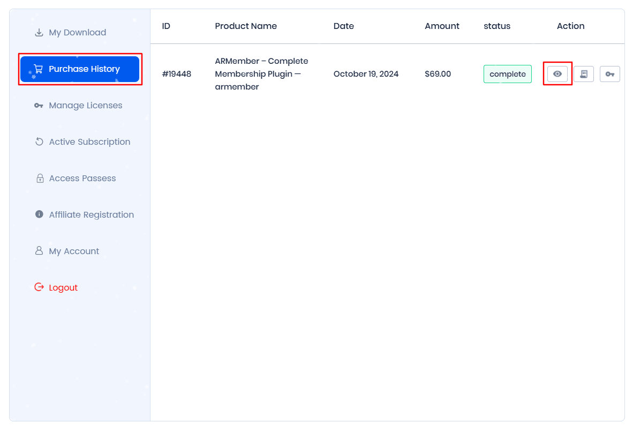Click the user icon beside My Account
The width and height of the screenshot is (633, 430).
[x=39, y=250]
